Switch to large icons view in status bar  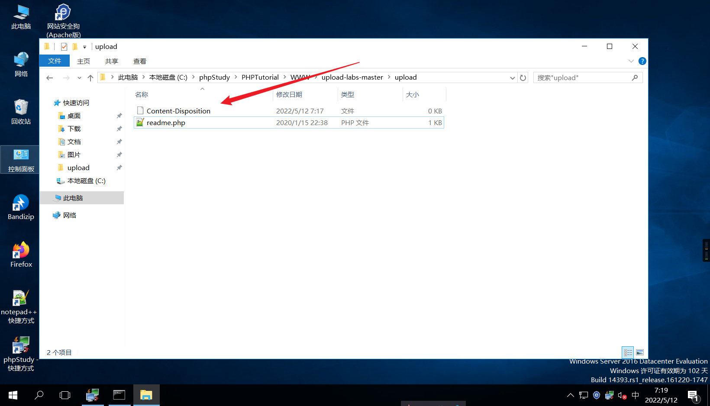[640, 352]
